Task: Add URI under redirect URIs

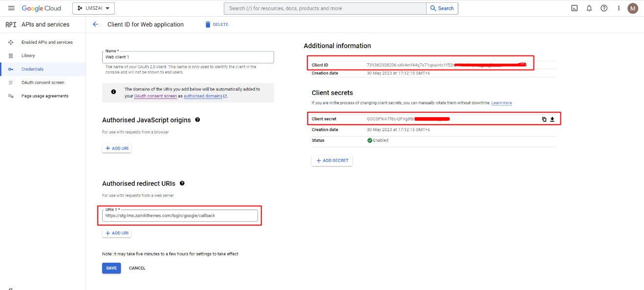Action: 117,233
